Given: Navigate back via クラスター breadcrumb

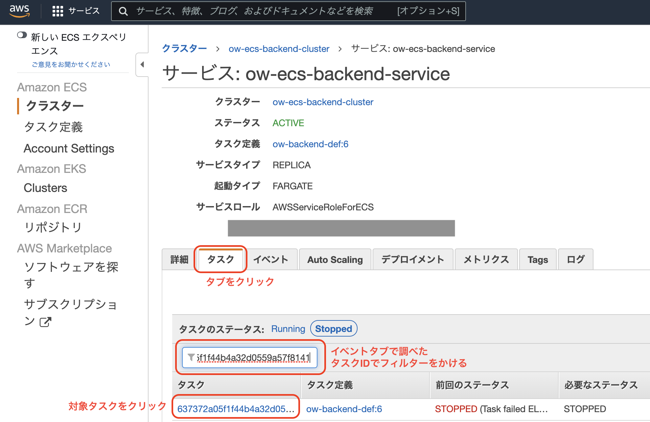Looking at the screenshot, I should click(x=184, y=49).
